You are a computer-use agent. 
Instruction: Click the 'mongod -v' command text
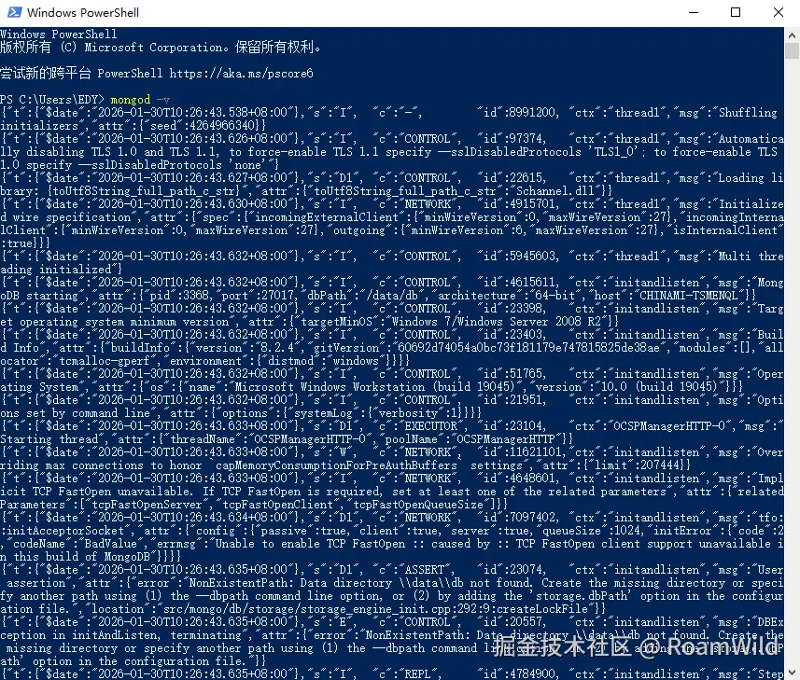coord(140,100)
